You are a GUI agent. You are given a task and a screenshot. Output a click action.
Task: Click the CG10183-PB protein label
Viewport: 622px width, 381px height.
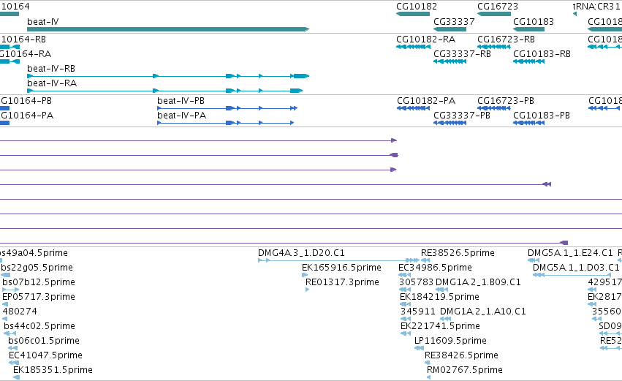(x=542, y=116)
